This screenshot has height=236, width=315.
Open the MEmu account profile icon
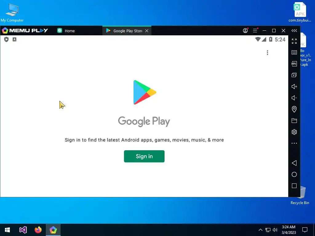(245, 30)
